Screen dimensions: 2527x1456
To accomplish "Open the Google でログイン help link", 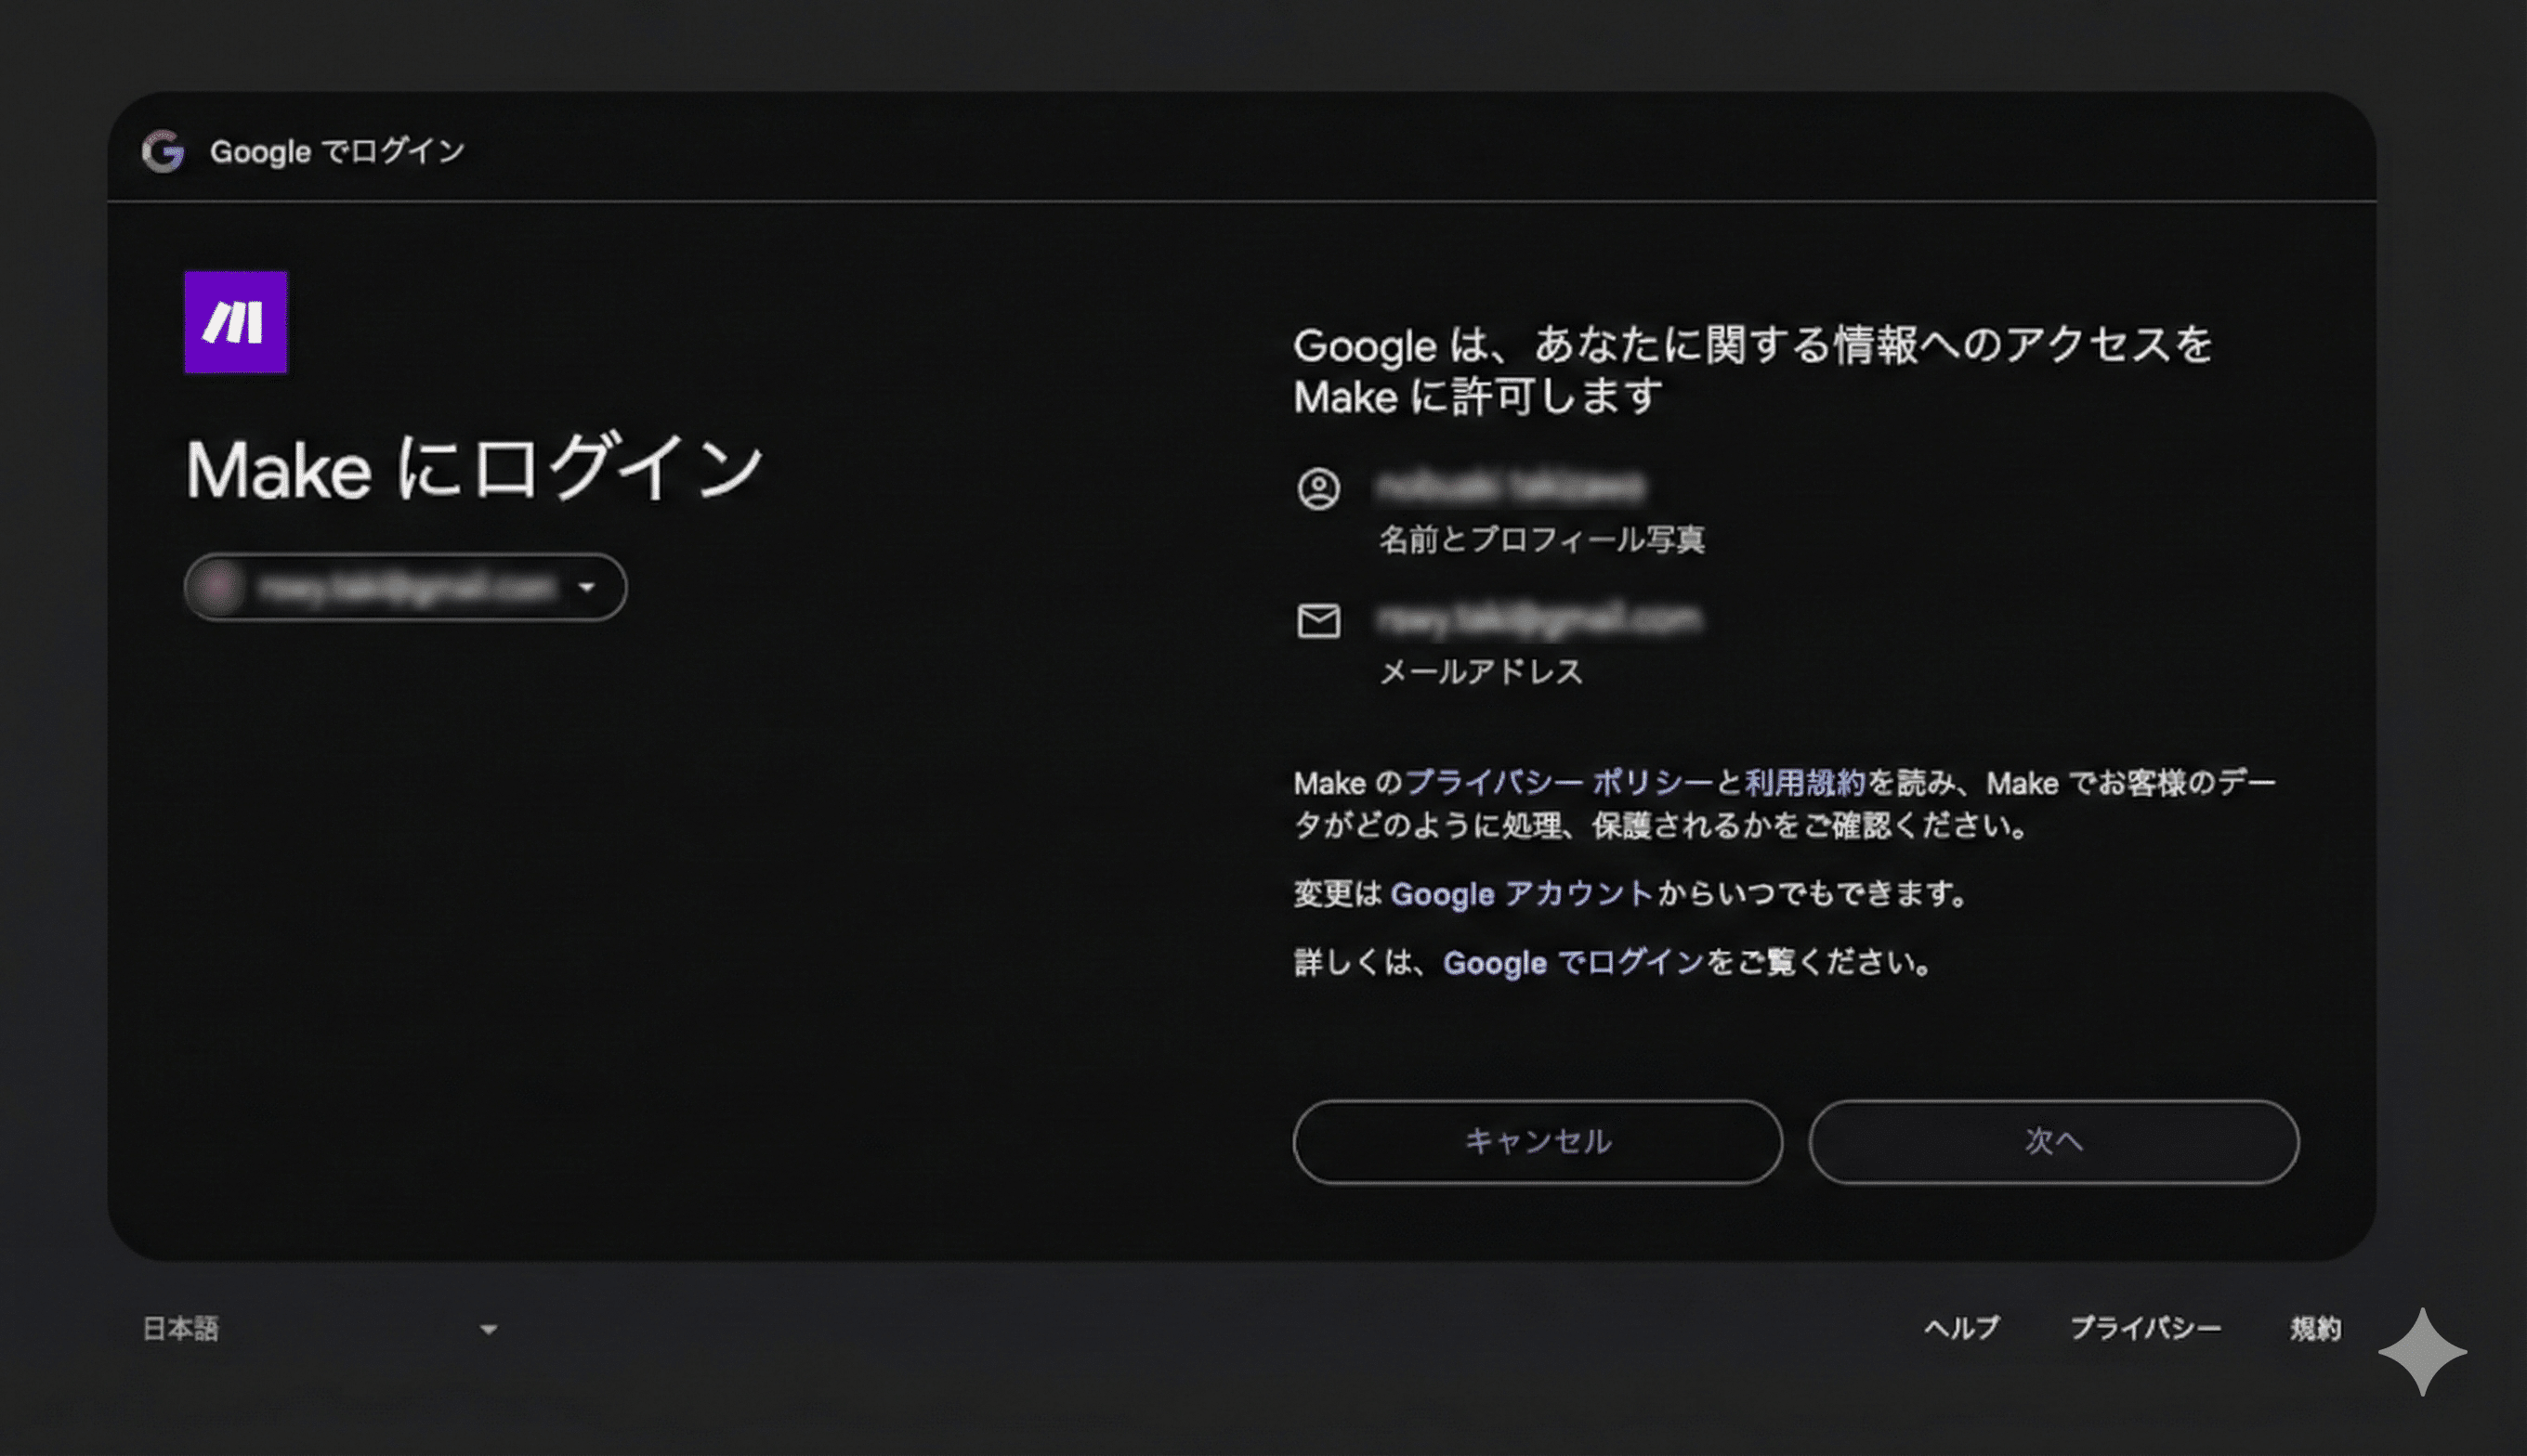I will [1573, 962].
